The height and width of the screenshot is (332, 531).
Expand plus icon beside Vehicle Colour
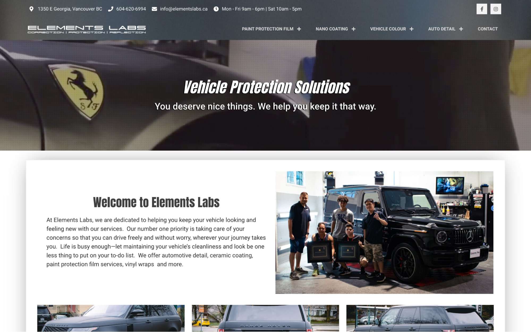click(411, 29)
